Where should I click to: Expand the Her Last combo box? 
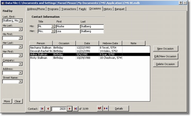pyautogui.click(x=21, y=47)
